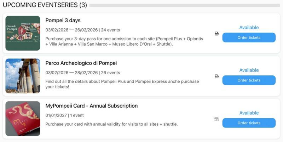Viewport: 283px width, 142px height.
Task: Click Available status for Pompei 3 days
Action: coord(249,28)
